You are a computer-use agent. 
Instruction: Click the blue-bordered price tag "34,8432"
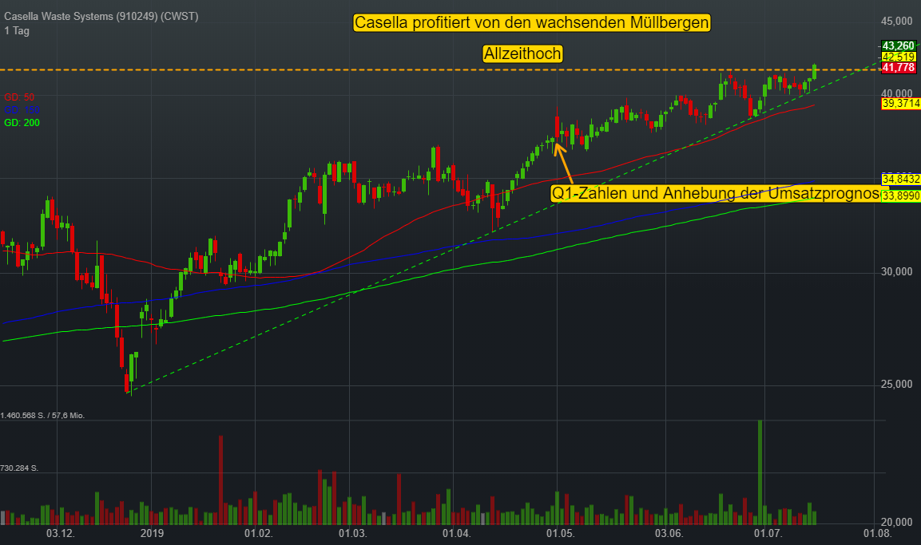coord(900,180)
